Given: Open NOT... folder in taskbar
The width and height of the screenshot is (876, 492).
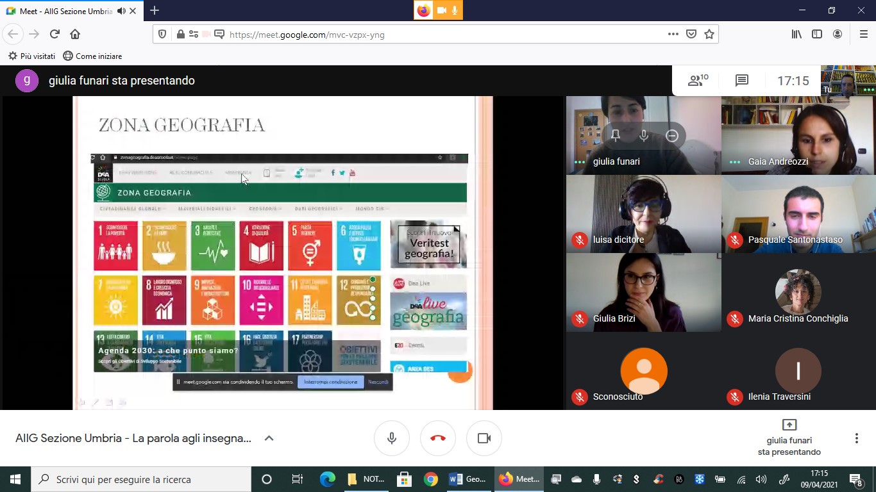Looking at the screenshot, I should click(366, 479).
